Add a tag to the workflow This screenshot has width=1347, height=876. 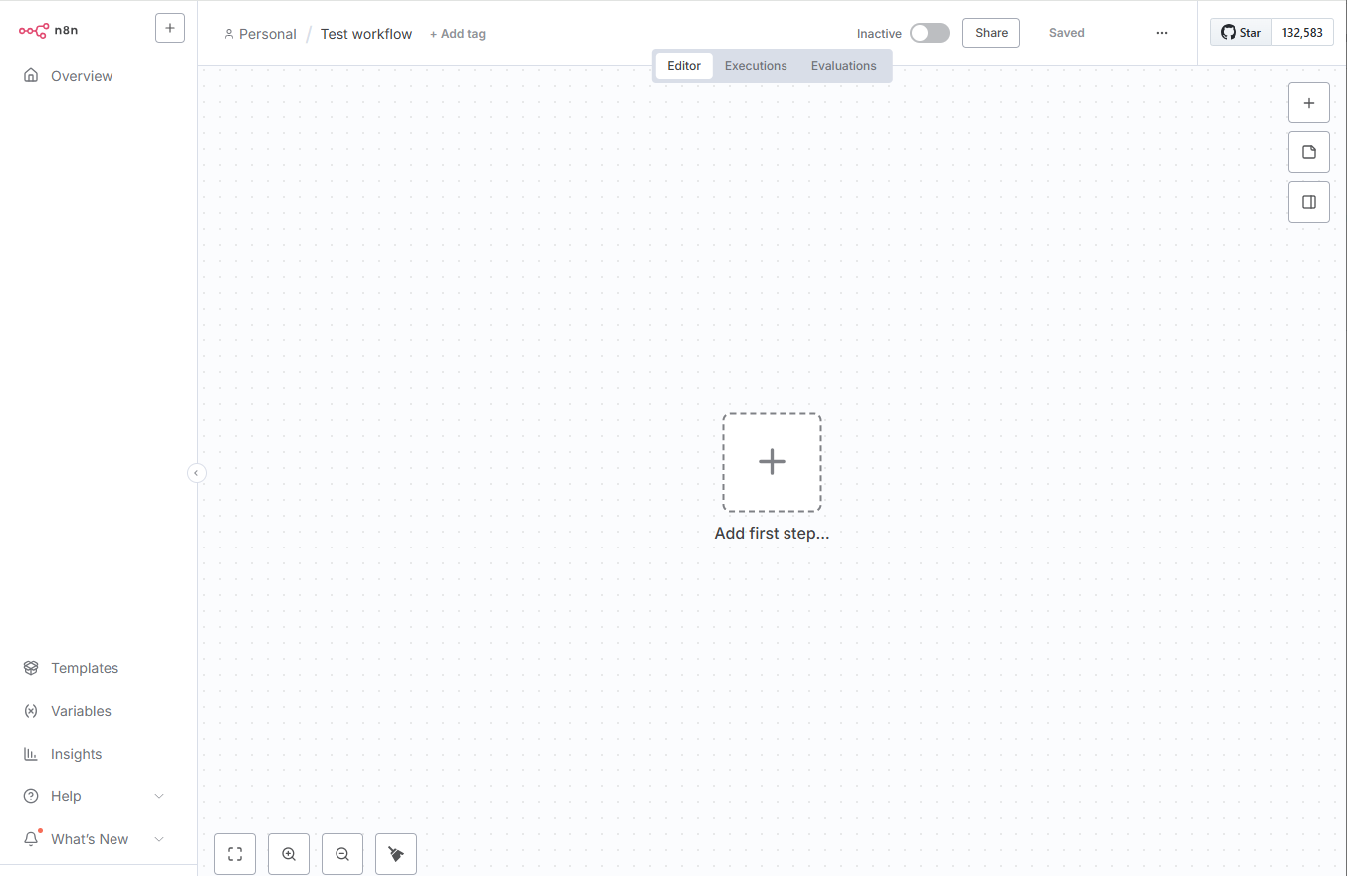click(x=457, y=33)
